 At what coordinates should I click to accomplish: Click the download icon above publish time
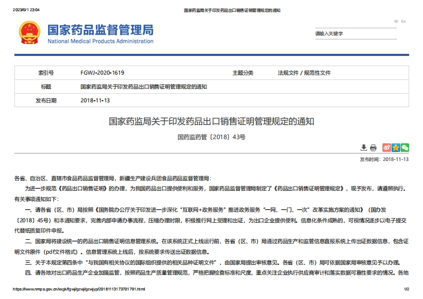coord(364,148)
